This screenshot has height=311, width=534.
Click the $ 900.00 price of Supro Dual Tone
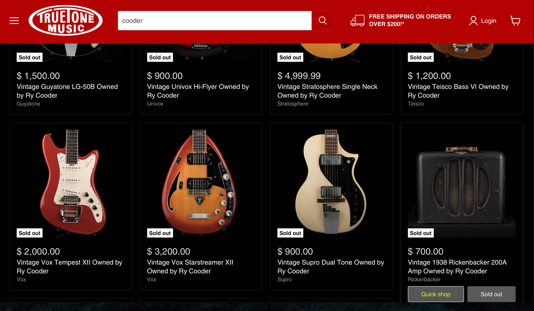tap(295, 252)
